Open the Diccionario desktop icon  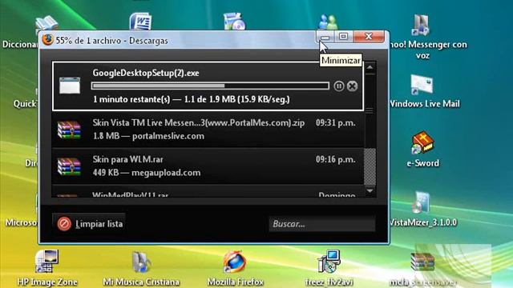point(46,23)
